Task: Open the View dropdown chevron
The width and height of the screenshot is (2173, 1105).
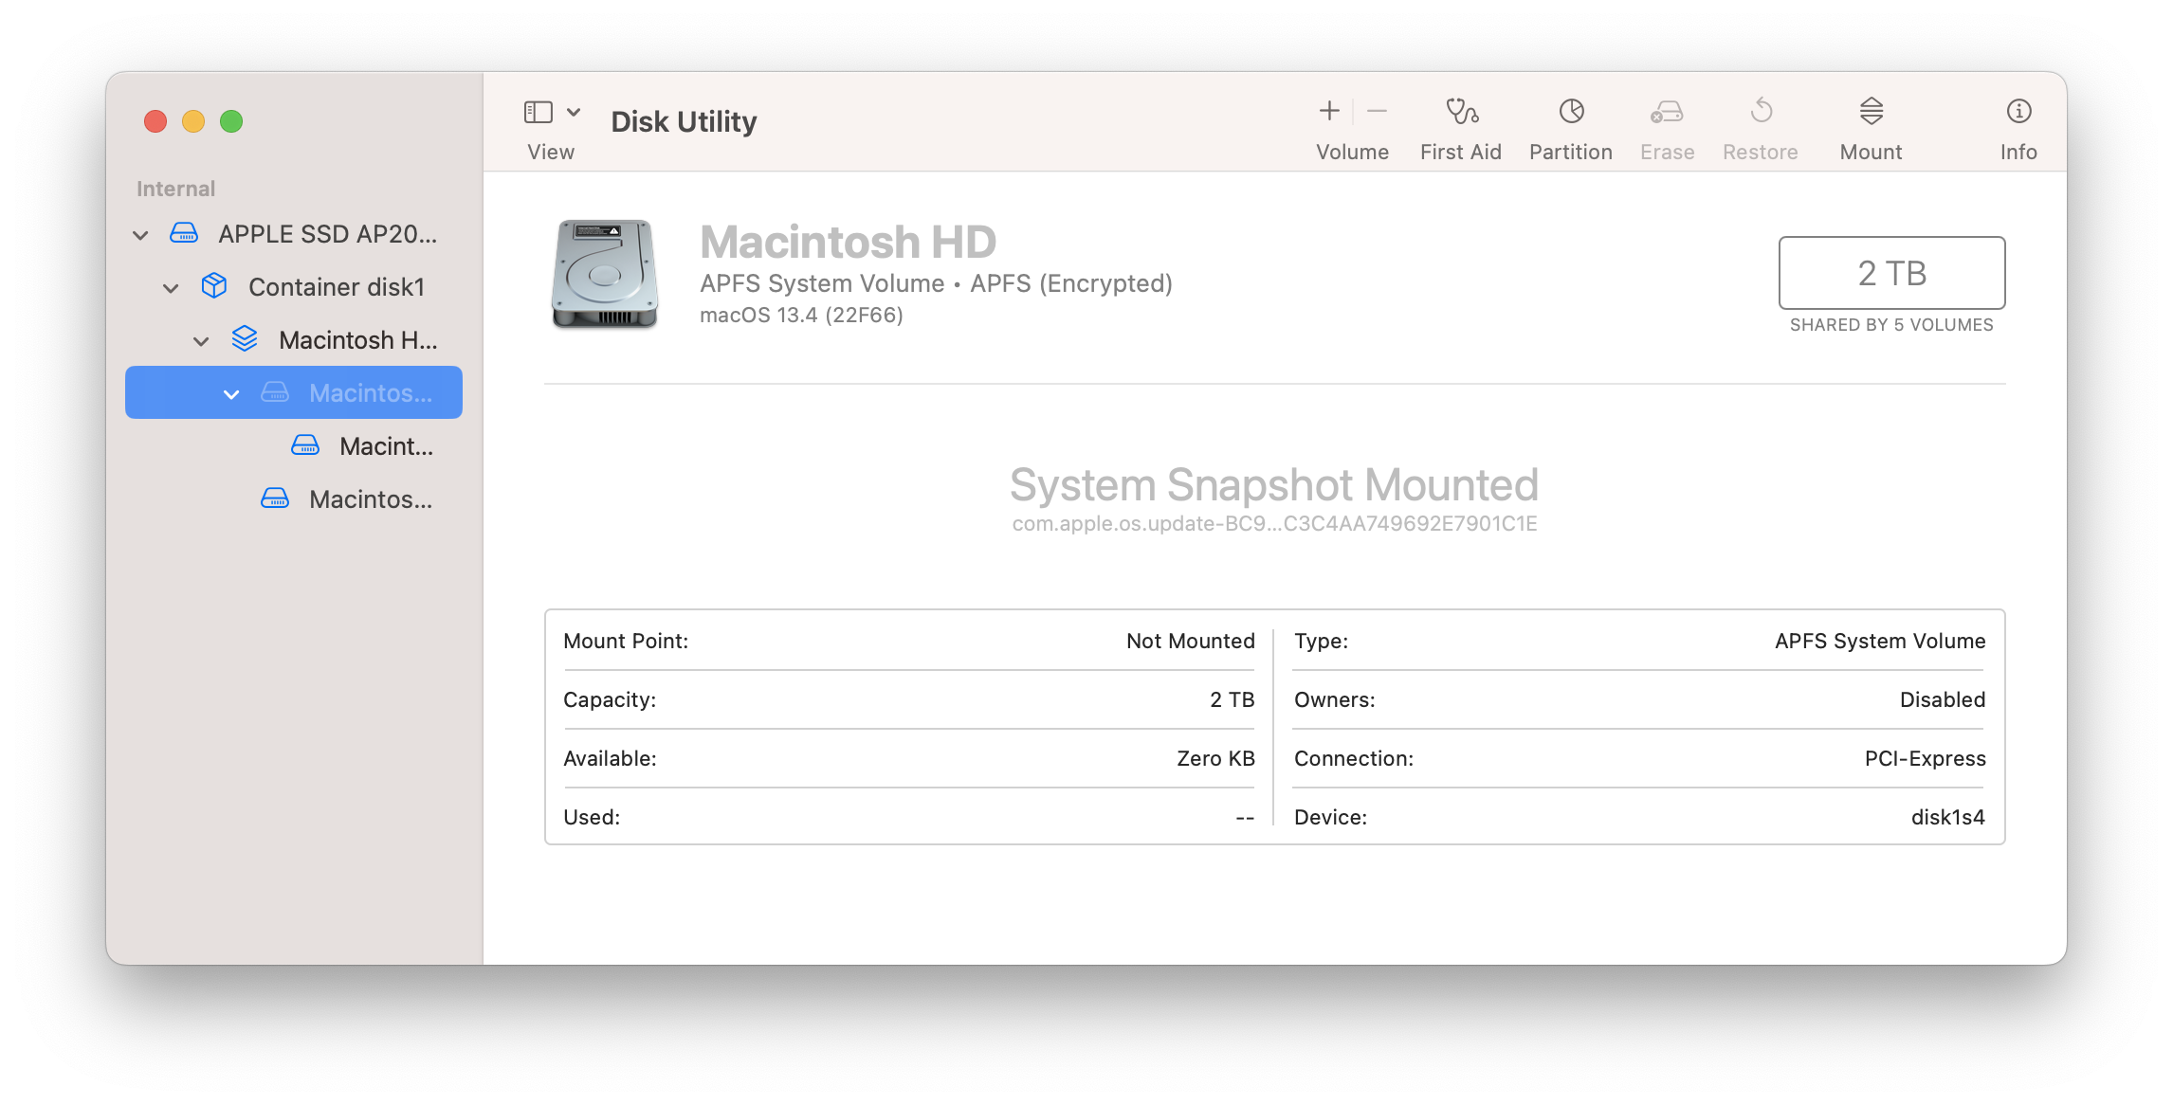Action: tap(574, 112)
